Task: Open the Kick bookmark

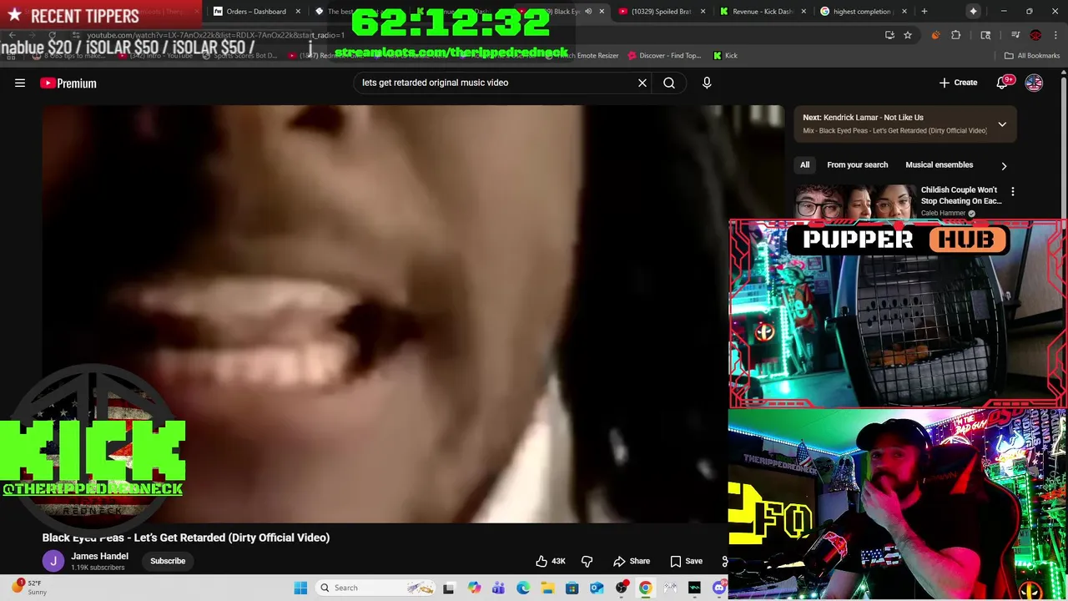Action: click(725, 55)
